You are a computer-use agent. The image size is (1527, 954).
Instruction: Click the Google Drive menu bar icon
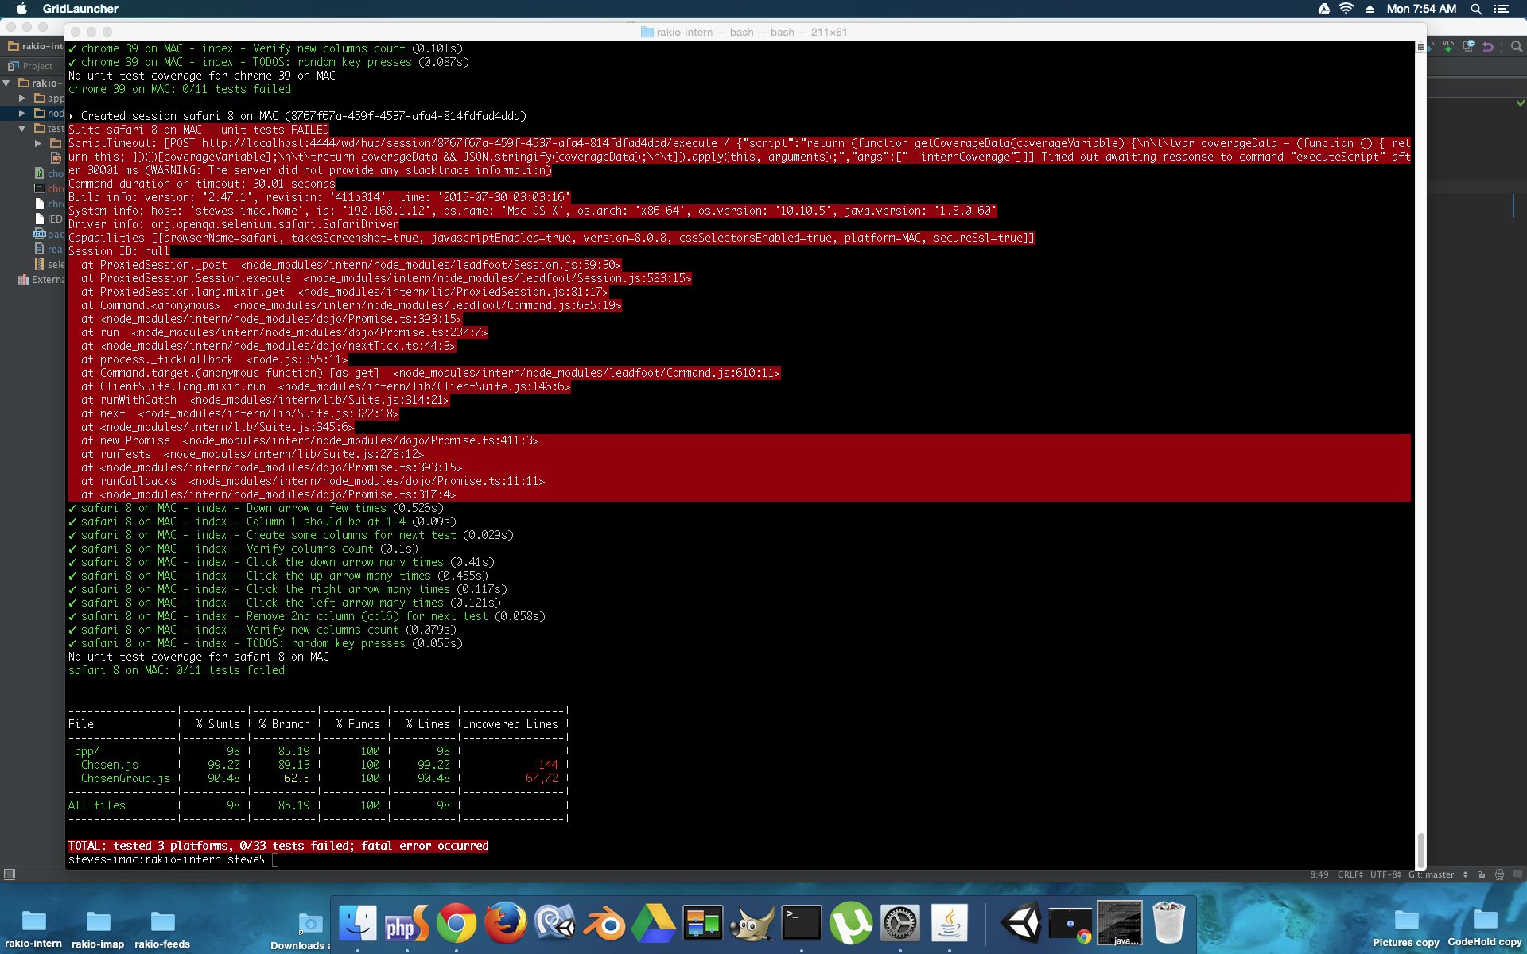pos(1324,9)
